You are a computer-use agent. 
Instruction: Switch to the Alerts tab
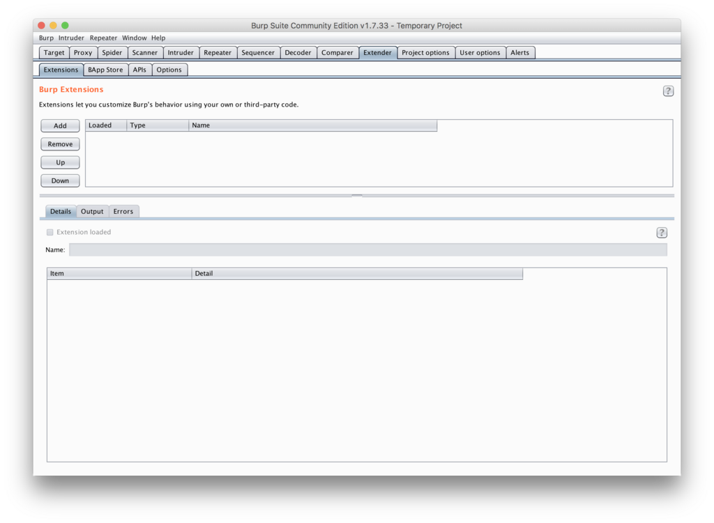point(519,53)
